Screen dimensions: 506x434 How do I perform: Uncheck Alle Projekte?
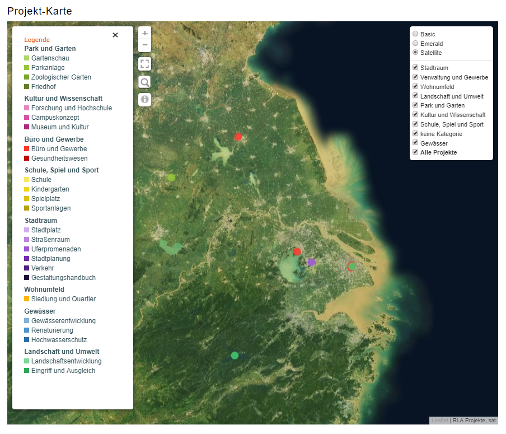[415, 152]
